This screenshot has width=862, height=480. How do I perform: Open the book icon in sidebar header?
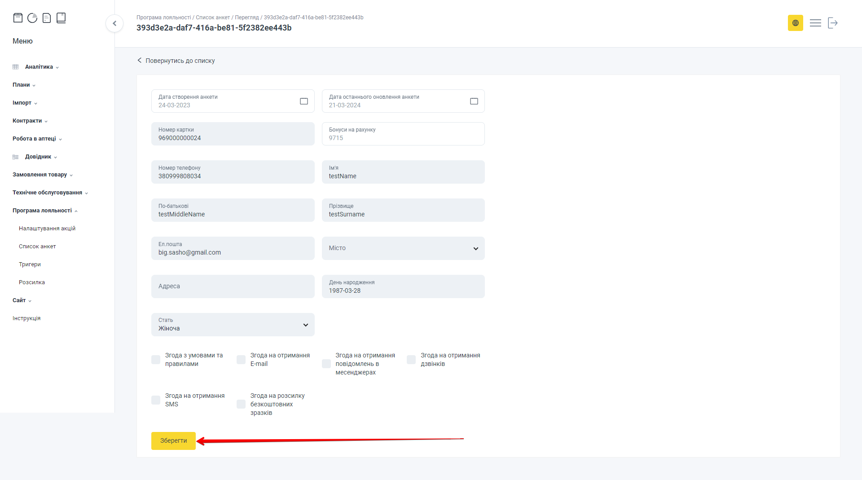point(61,18)
